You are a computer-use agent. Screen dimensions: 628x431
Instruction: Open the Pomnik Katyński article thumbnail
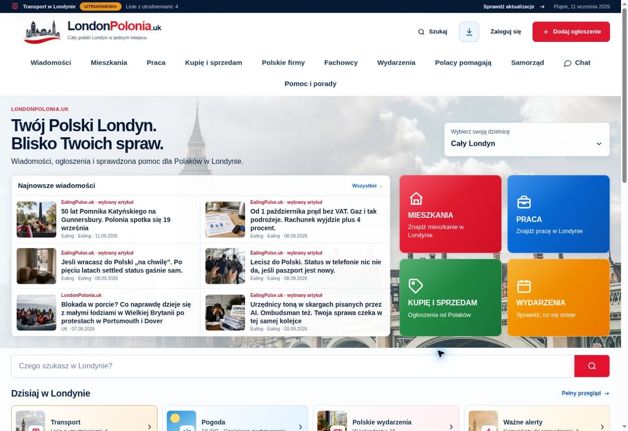coord(36,220)
